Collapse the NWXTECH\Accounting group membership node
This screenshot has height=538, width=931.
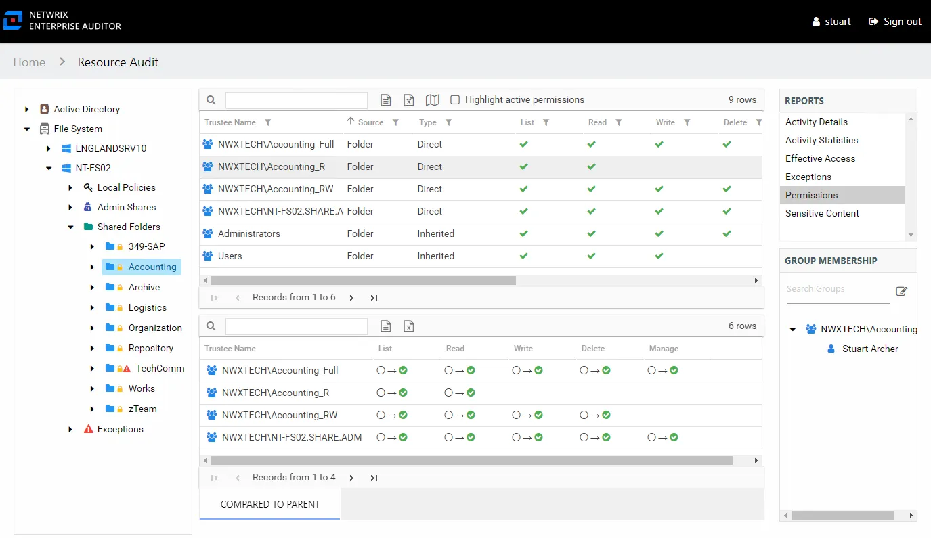(x=793, y=330)
